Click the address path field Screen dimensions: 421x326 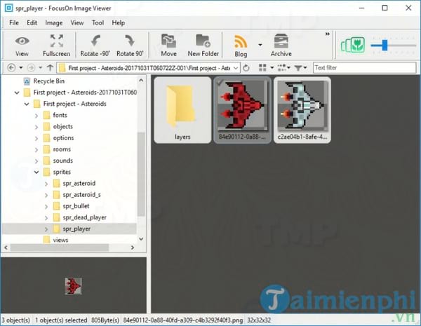pos(148,68)
